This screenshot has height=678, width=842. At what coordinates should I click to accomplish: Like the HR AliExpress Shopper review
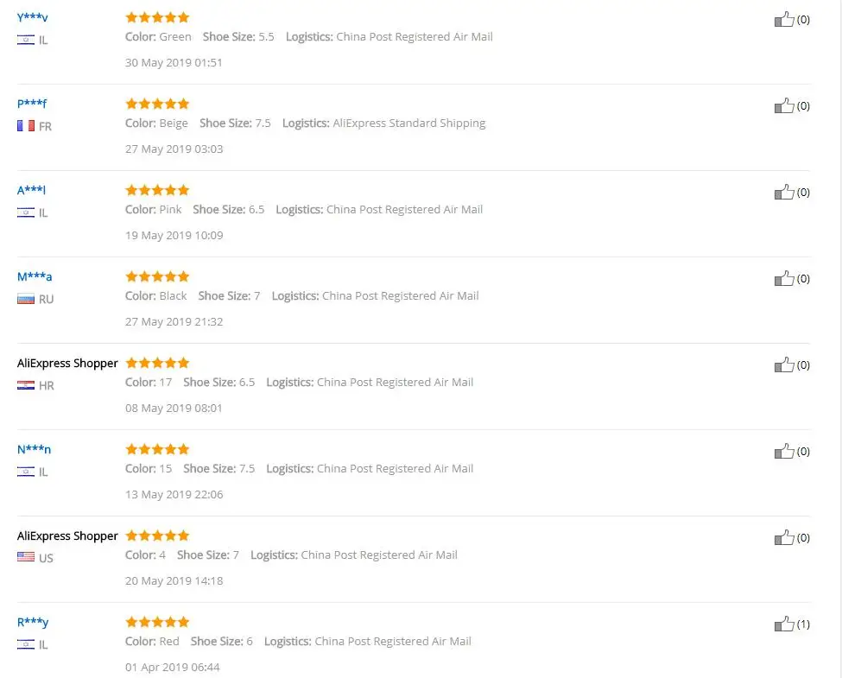784,365
